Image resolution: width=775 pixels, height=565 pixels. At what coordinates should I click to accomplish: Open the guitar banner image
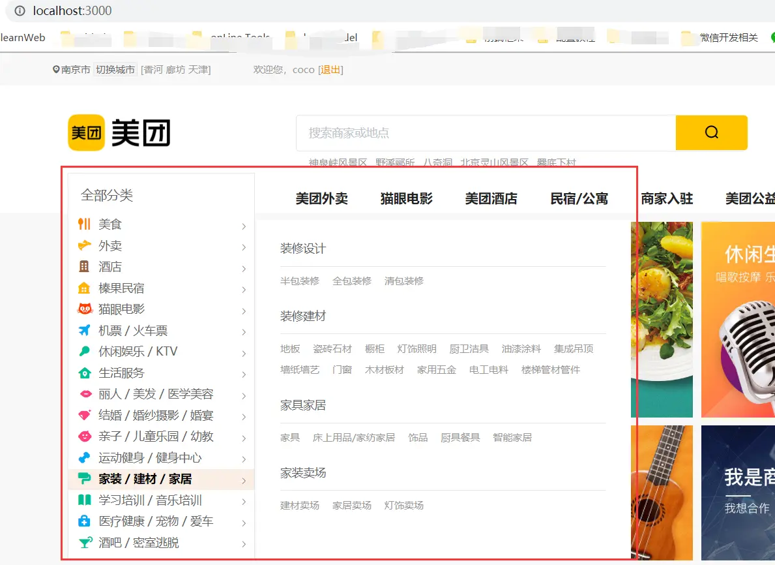pos(662,493)
